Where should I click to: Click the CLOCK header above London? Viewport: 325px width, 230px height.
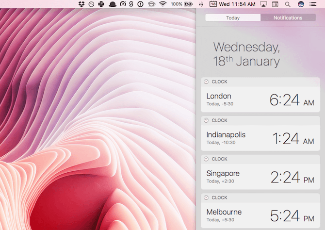pyautogui.click(x=219, y=82)
